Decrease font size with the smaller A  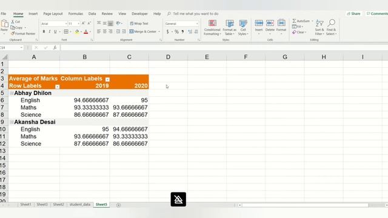coord(89,24)
